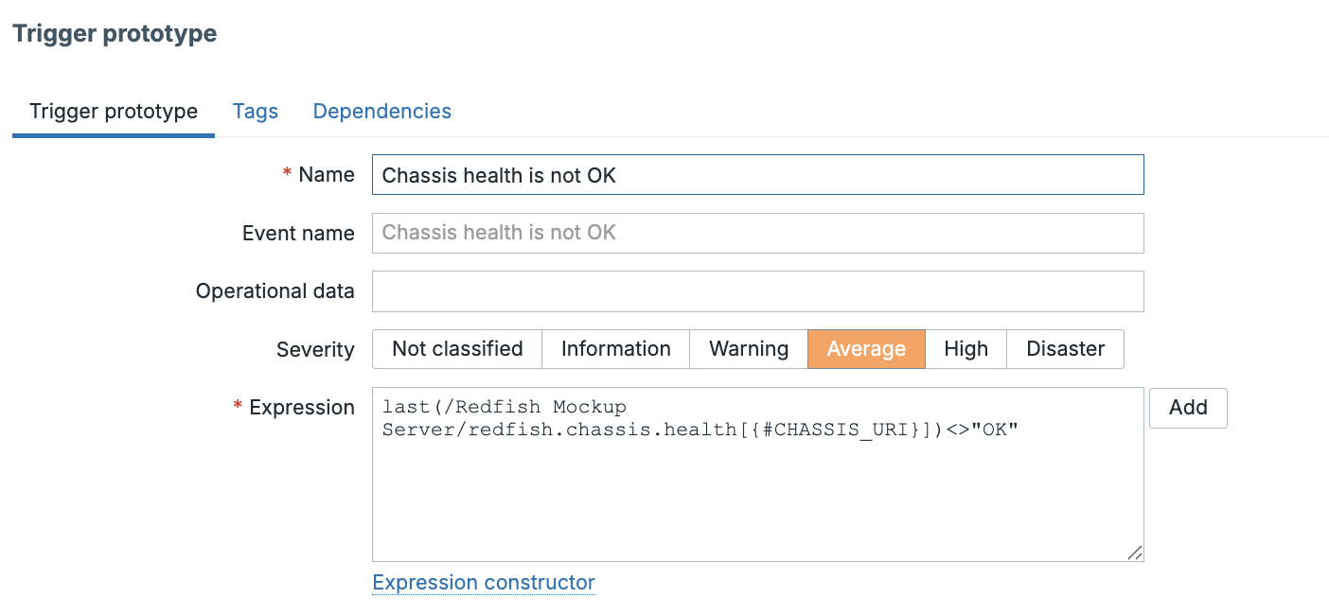Click the Expression field label
The width and height of the screenshot is (1329, 615).
click(x=301, y=408)
